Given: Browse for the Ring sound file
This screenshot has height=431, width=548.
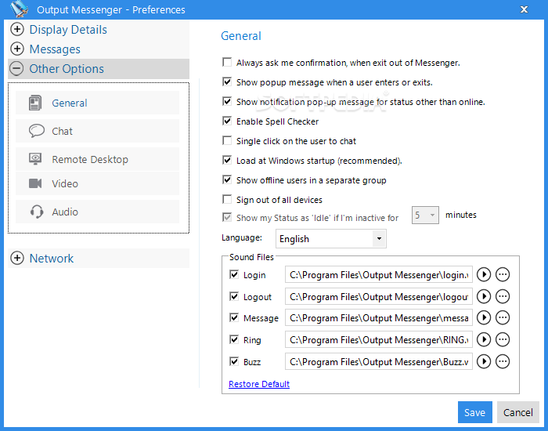Looking at the screenshot, I should (x=503, y=340).
